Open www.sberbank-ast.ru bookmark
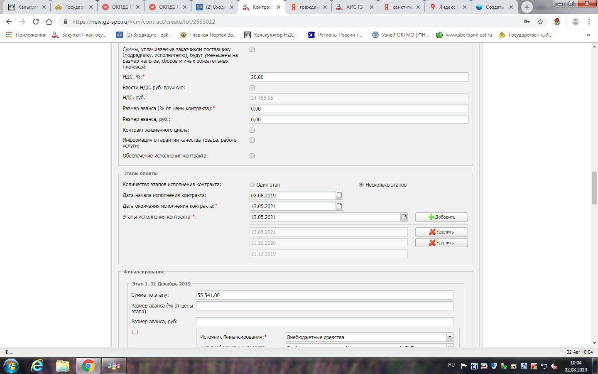 coord(464,35)
